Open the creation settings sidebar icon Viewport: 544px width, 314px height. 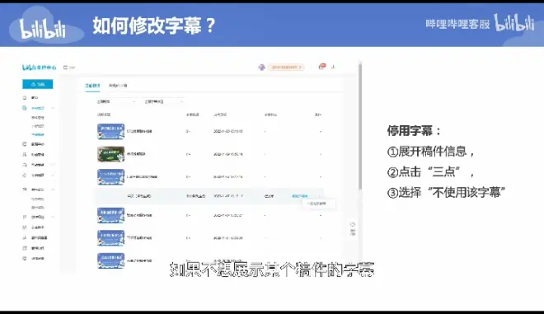[x=24, y=259]
